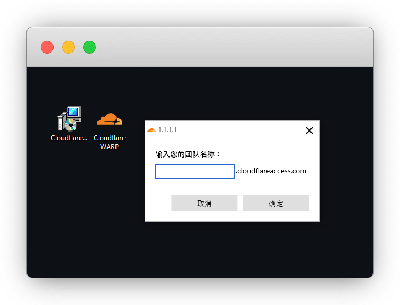
Task: Click empty white area beneath dialog buttons
Action: point(232,216)
